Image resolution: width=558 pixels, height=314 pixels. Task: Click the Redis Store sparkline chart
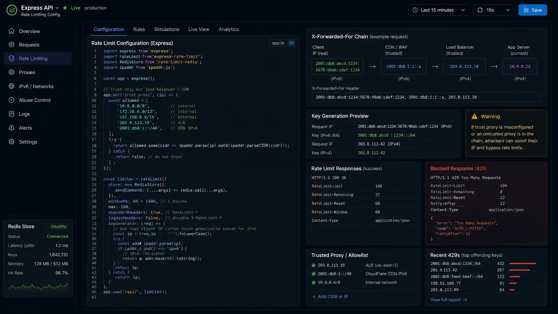tap(38, 286)
